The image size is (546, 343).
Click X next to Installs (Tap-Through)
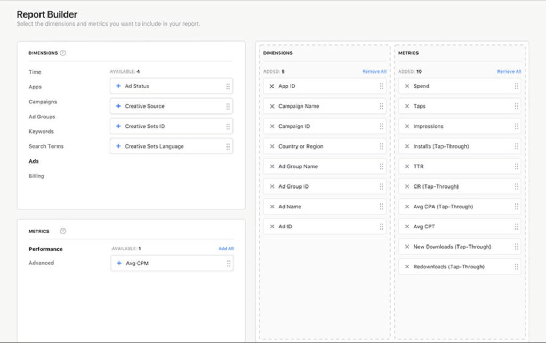pyautogui.click(x=407, y=146)
